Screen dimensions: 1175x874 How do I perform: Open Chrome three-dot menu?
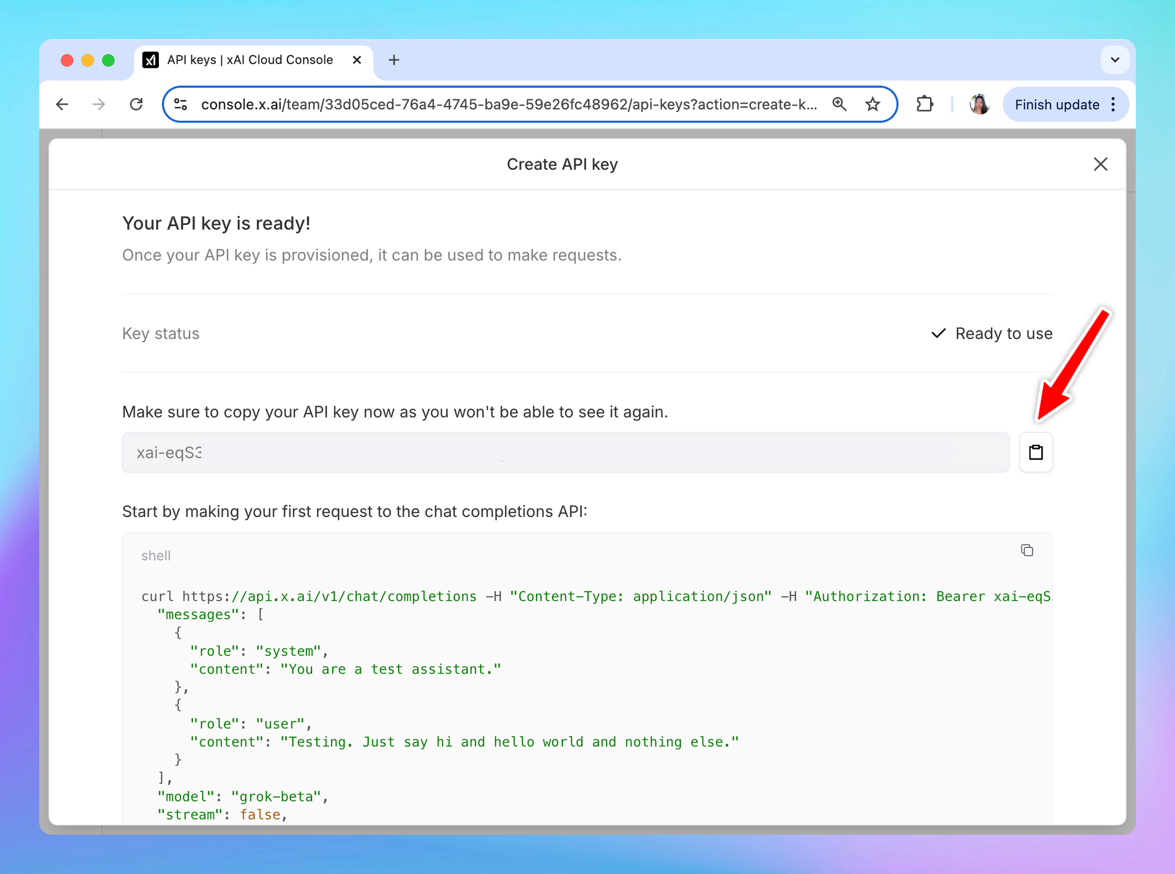(1113, 104)
